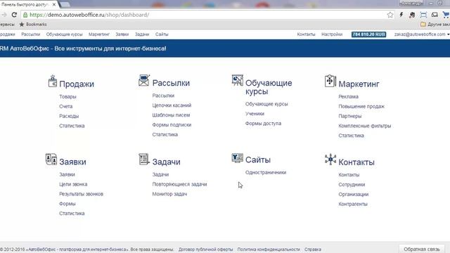450x253 pixels.
Task: Open Статистика under Маркетинг
Action: 352,136
